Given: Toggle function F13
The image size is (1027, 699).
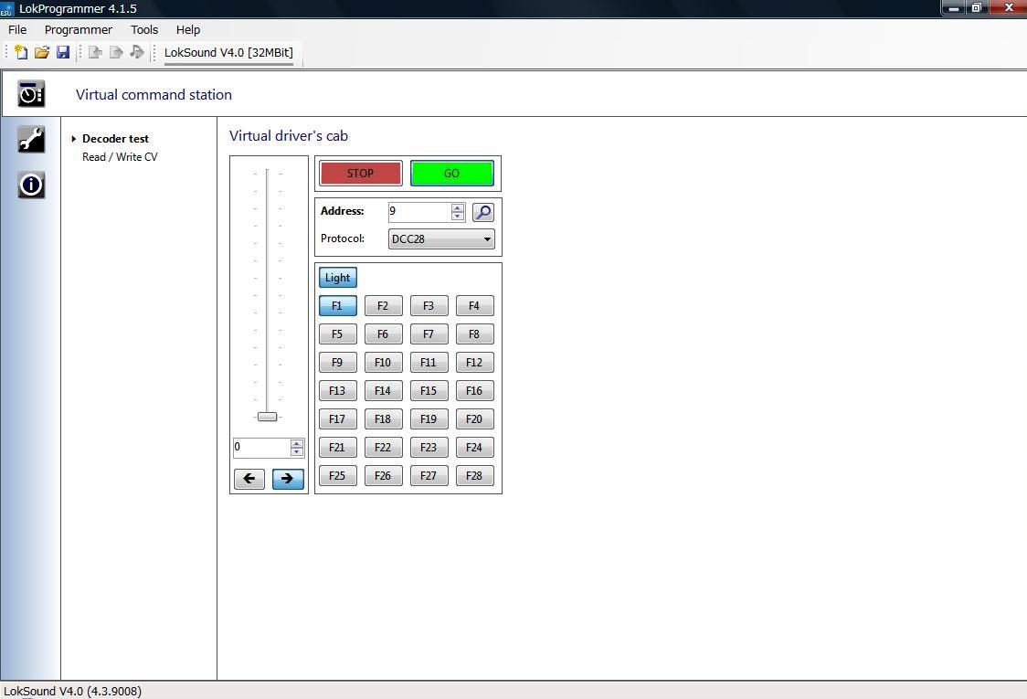Looking at the screenshot, I should click(x=338, y=390).
